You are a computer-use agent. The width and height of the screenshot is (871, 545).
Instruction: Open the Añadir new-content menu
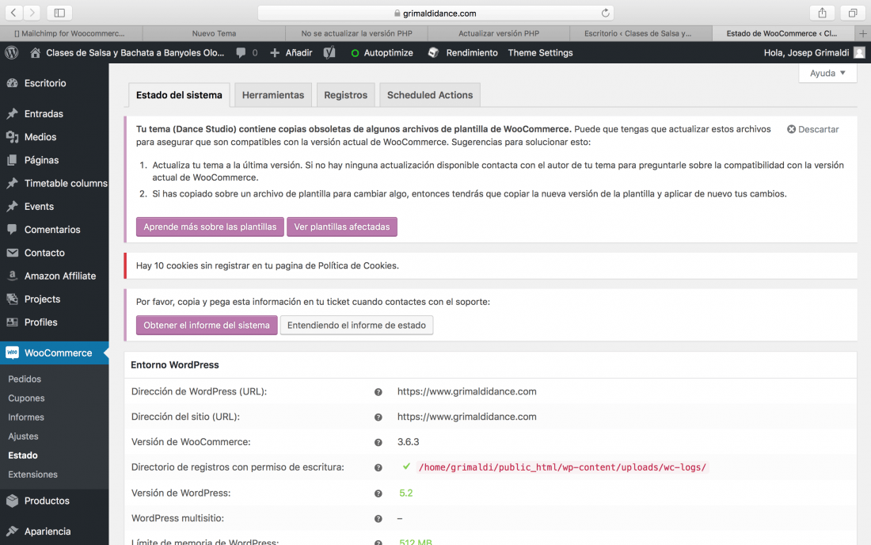click(291, 53)
